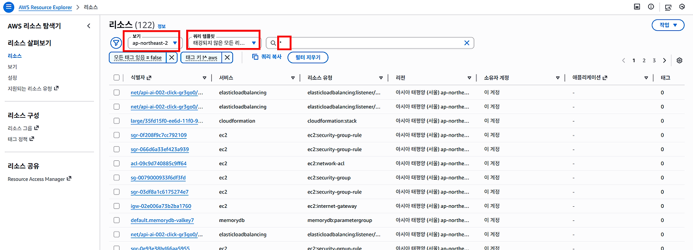Click the info circle icon in header

pos(651,7)
